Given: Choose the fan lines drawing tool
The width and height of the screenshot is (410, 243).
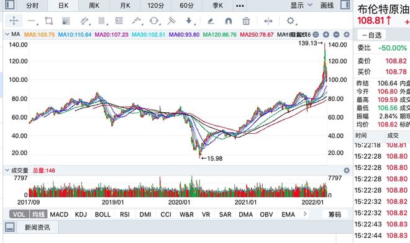Looking at the screenshot, I should (x=66, y=21).
